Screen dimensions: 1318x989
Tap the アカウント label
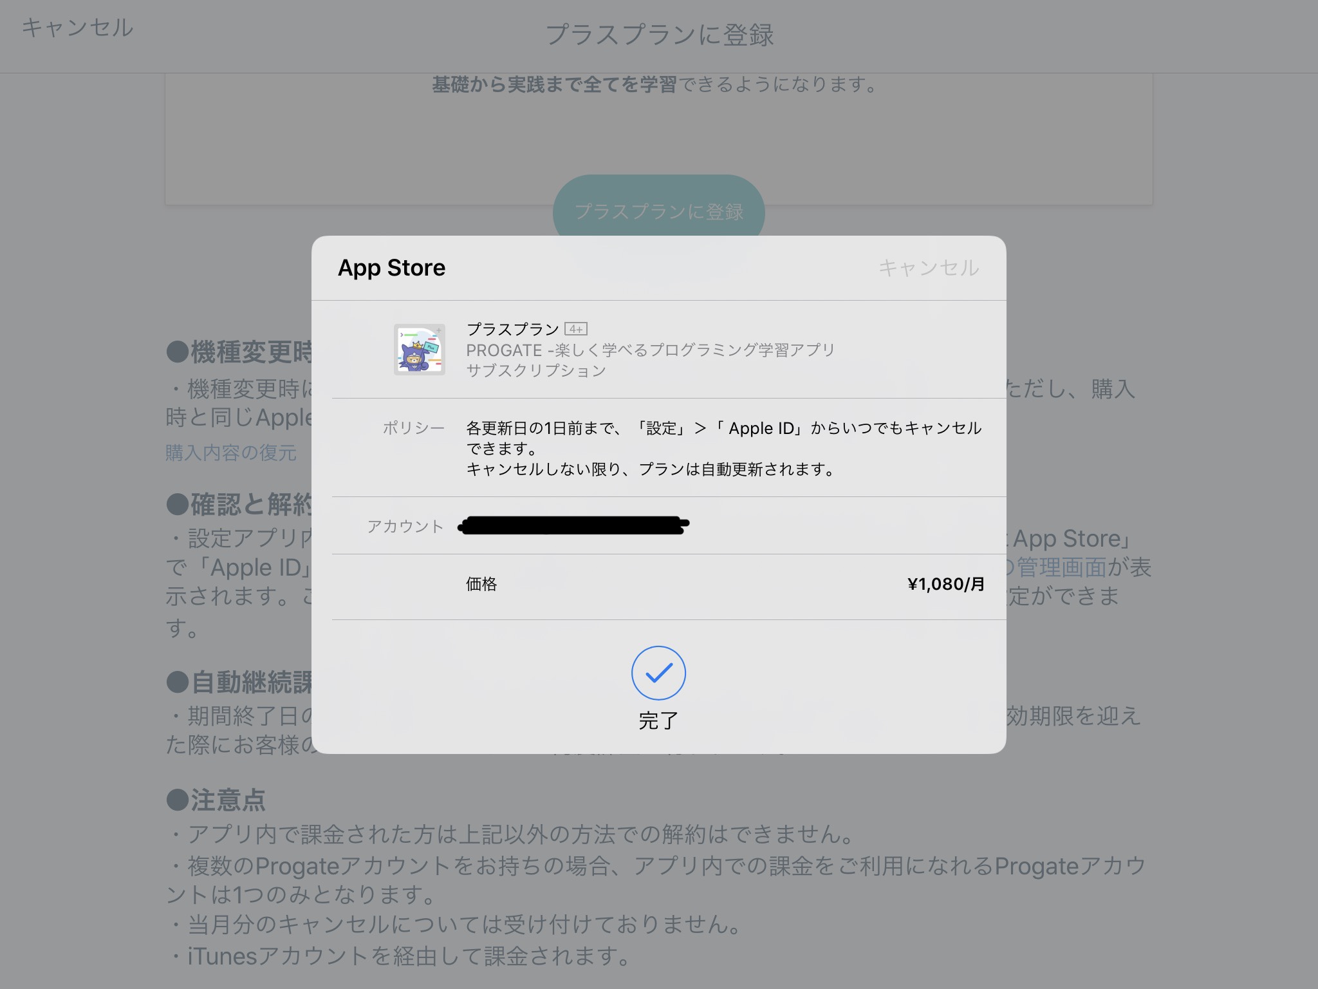coord(405,527)
